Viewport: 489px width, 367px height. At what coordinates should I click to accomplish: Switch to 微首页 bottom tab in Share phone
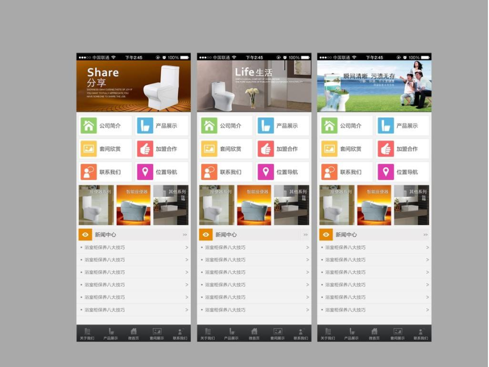click(x=134, y=334)
